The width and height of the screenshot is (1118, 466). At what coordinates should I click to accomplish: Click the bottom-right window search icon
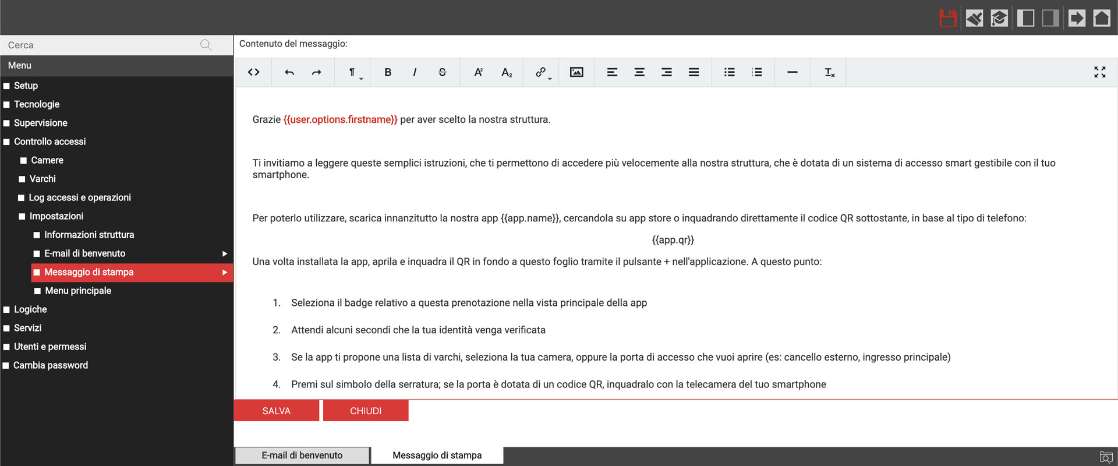pos(1106,457)
